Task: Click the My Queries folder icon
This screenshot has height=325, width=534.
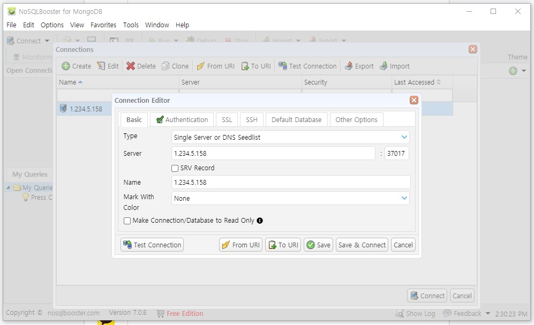Action: [x=17, y=187]
